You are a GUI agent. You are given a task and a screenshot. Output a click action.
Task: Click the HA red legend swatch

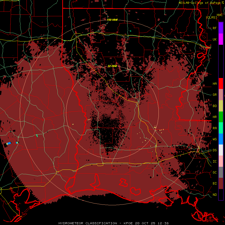[221, 83]
